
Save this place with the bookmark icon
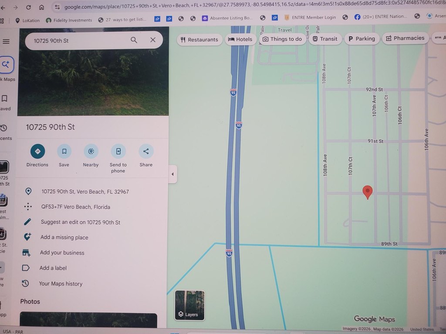click(x=64, y=151)
